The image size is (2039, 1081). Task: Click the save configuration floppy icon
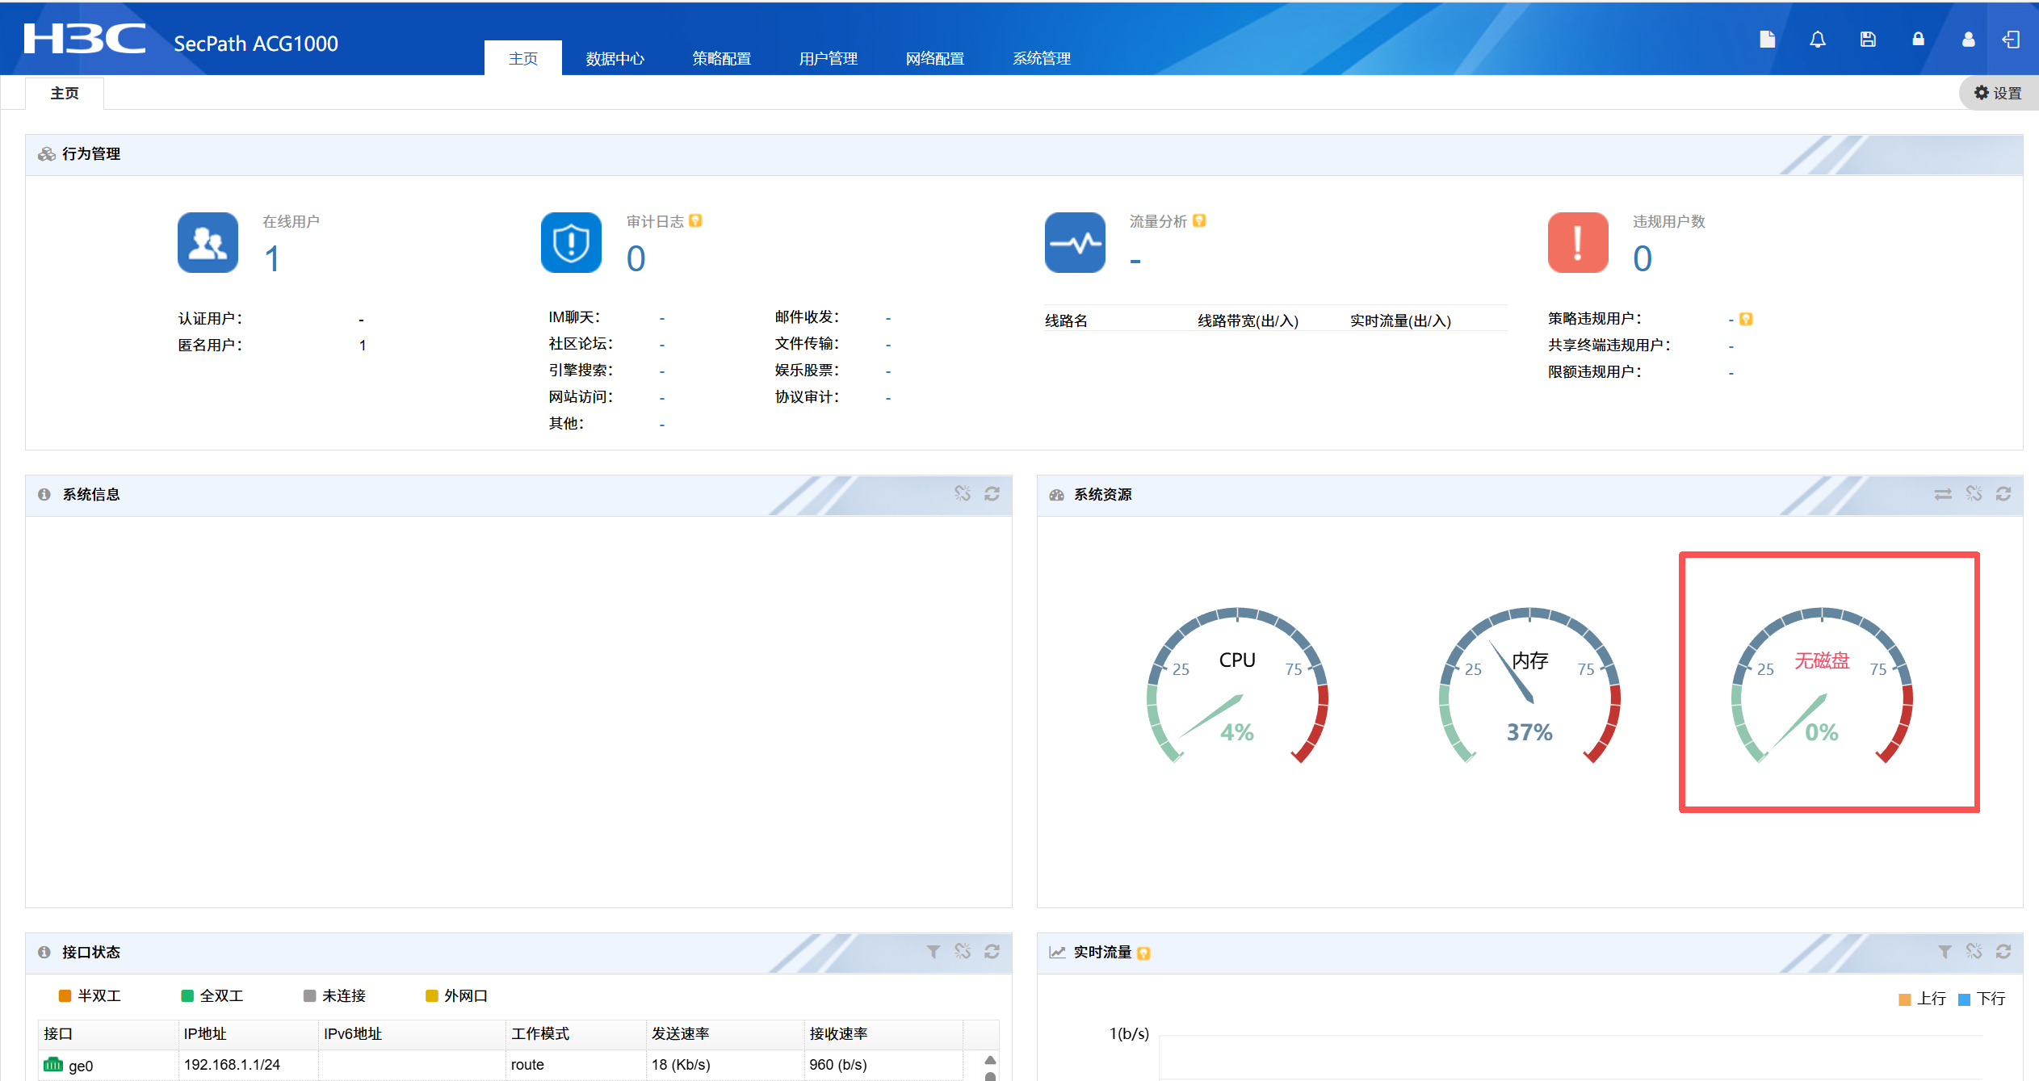click(x=1868, y=40)
